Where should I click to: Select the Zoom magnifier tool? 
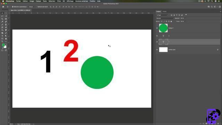tap(2, 42)
